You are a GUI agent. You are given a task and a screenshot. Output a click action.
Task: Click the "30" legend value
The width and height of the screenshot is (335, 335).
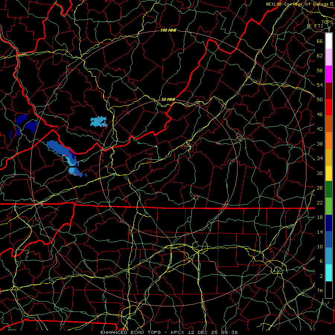point(320,173)
